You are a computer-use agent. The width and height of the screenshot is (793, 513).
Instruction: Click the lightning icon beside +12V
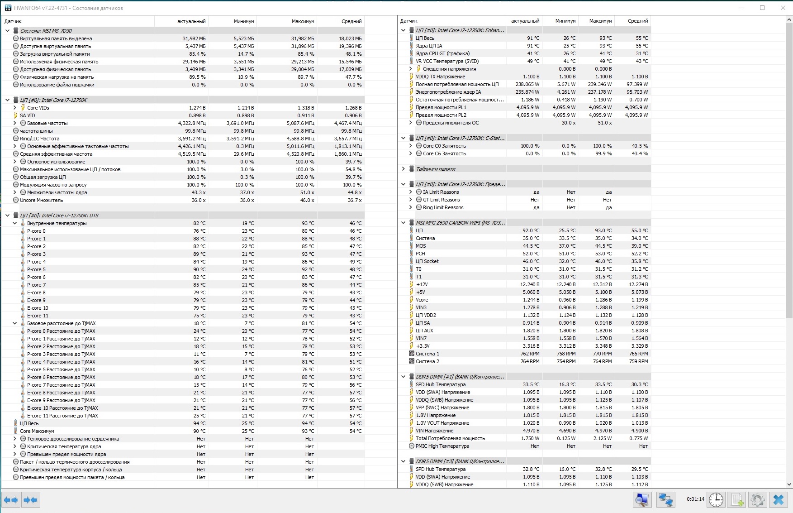click(x=411, y=284)
